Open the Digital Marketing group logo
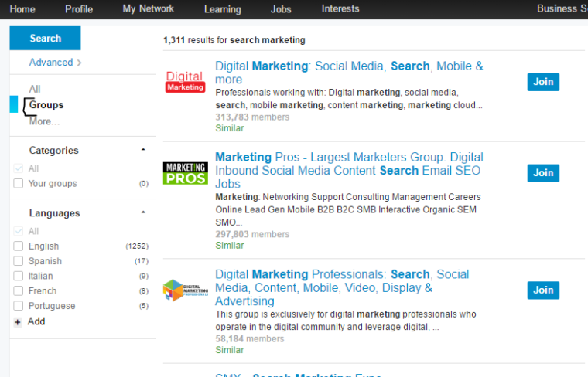Screen dimensions: 588x377 (185, 82)
